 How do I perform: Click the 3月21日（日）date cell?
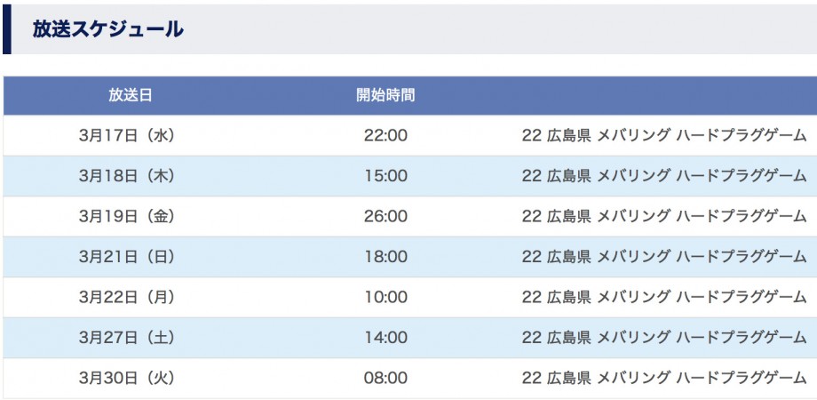pos(127,257)
